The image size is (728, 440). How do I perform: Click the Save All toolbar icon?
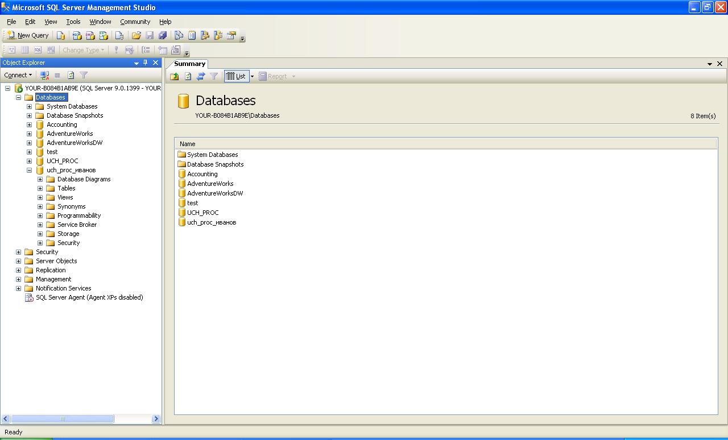(x=163, y=35)
